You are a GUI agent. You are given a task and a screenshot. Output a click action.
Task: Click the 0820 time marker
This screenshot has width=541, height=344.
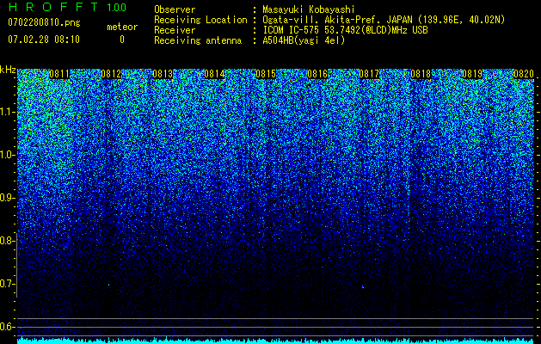coord(524,74)
